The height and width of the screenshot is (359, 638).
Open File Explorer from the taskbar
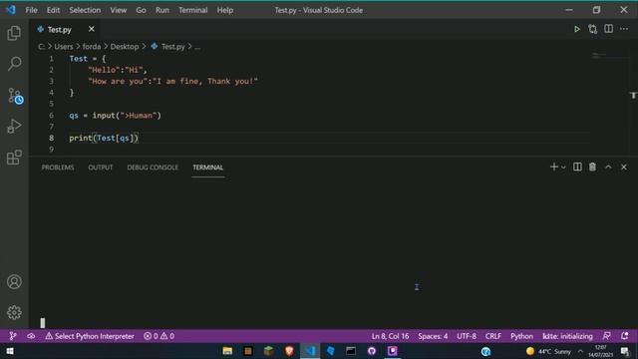(x=227, y=351)
